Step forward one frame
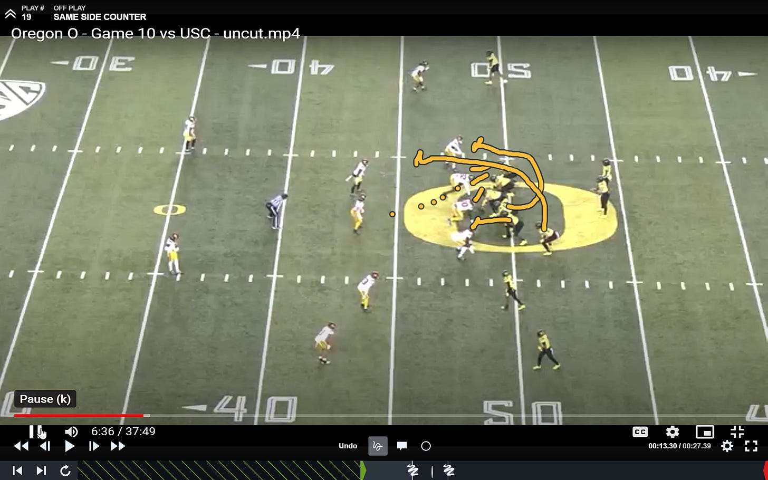This screenshot has width=768, height=480. click(94, 446)
